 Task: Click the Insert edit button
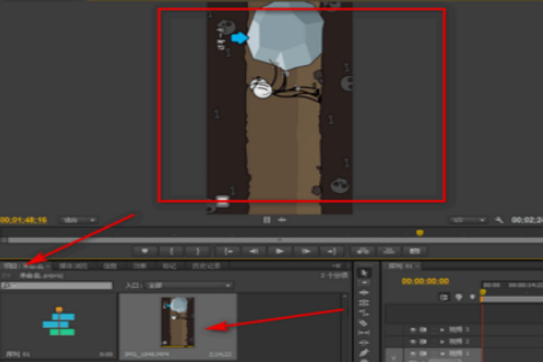[x=363, y=252]
